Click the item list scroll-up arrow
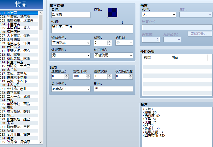Image resolution: width=213 pixels, height=147 pixels. point(40,13)
